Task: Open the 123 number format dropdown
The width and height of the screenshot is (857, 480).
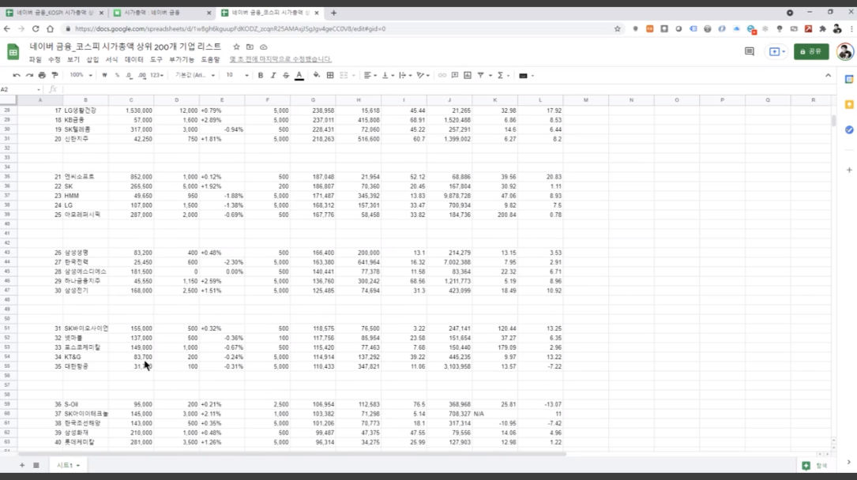Action: pyautogui.click(x=157, y=75)
